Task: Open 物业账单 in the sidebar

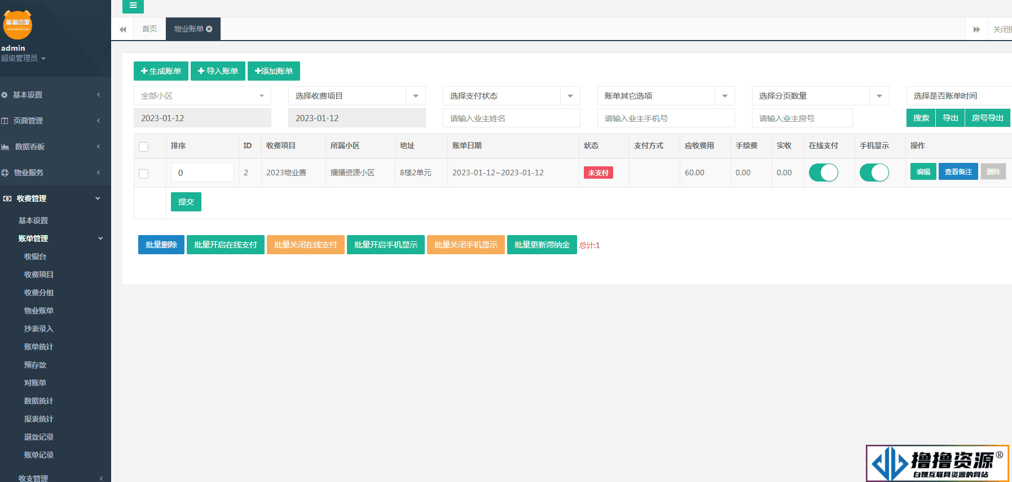Action: click(39, 311)
